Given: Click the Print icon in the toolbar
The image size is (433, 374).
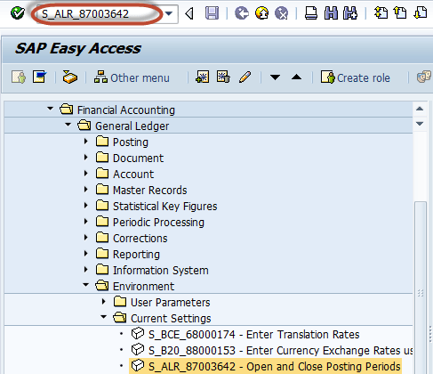Looking at the screenshot, I should coord(311,13).
